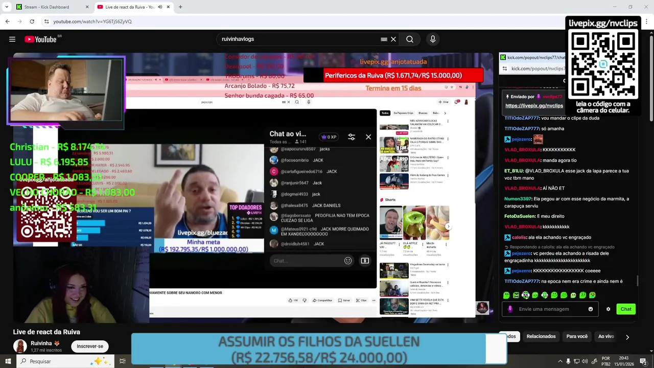
Task: Open site settings in Kick popout window
Action: point(505,68)
